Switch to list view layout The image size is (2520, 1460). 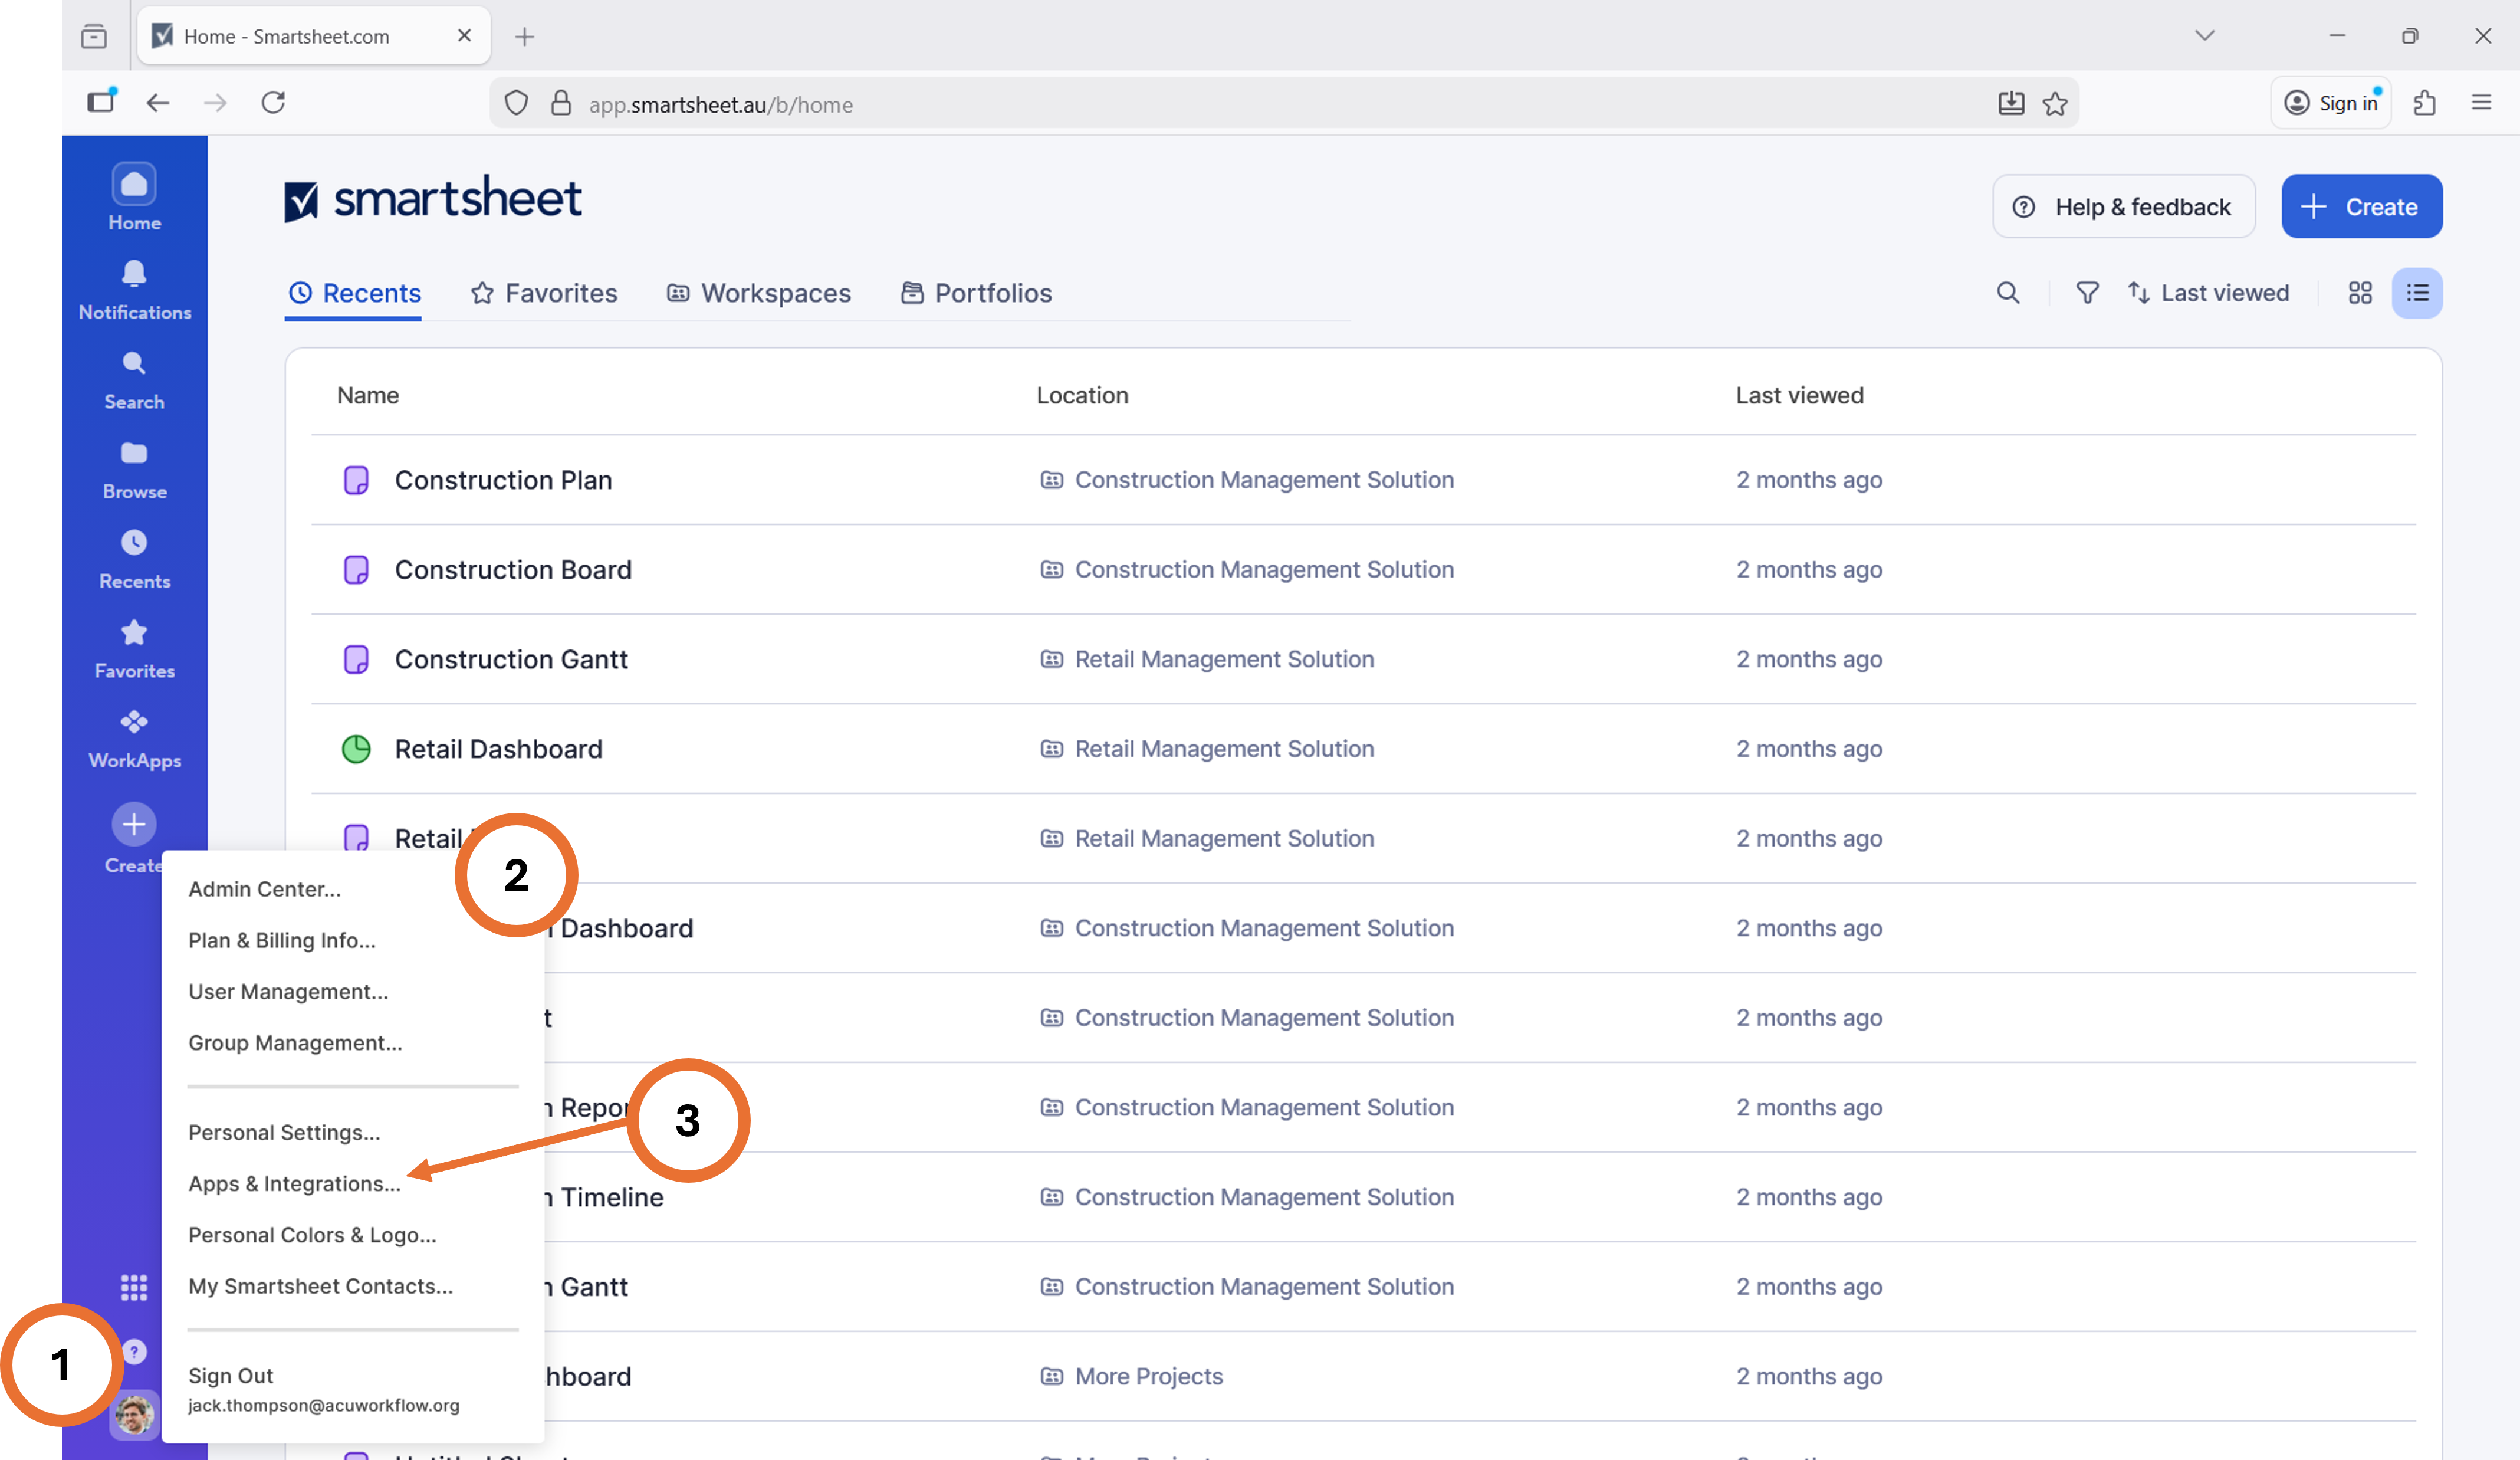[x=2417, y=293]
